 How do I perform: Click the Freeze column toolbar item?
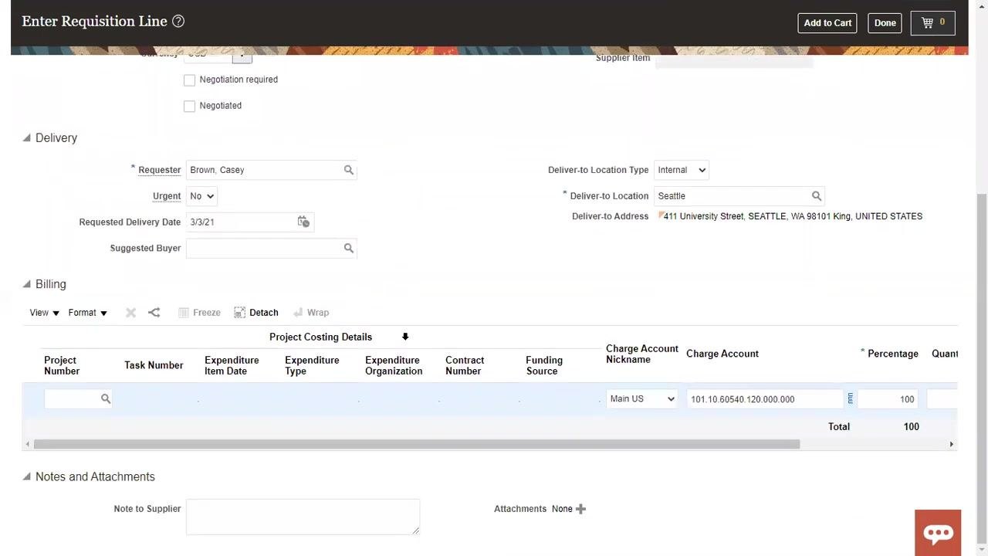click(199, 313)
